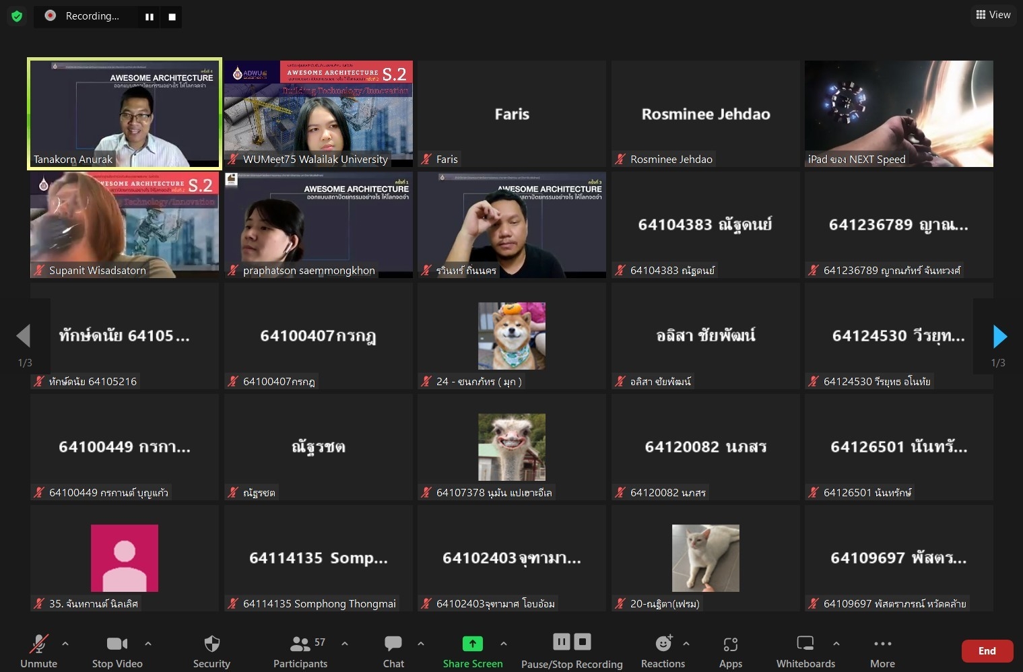
Task: Pause the recording from top bar
Action: click(150, 17)
